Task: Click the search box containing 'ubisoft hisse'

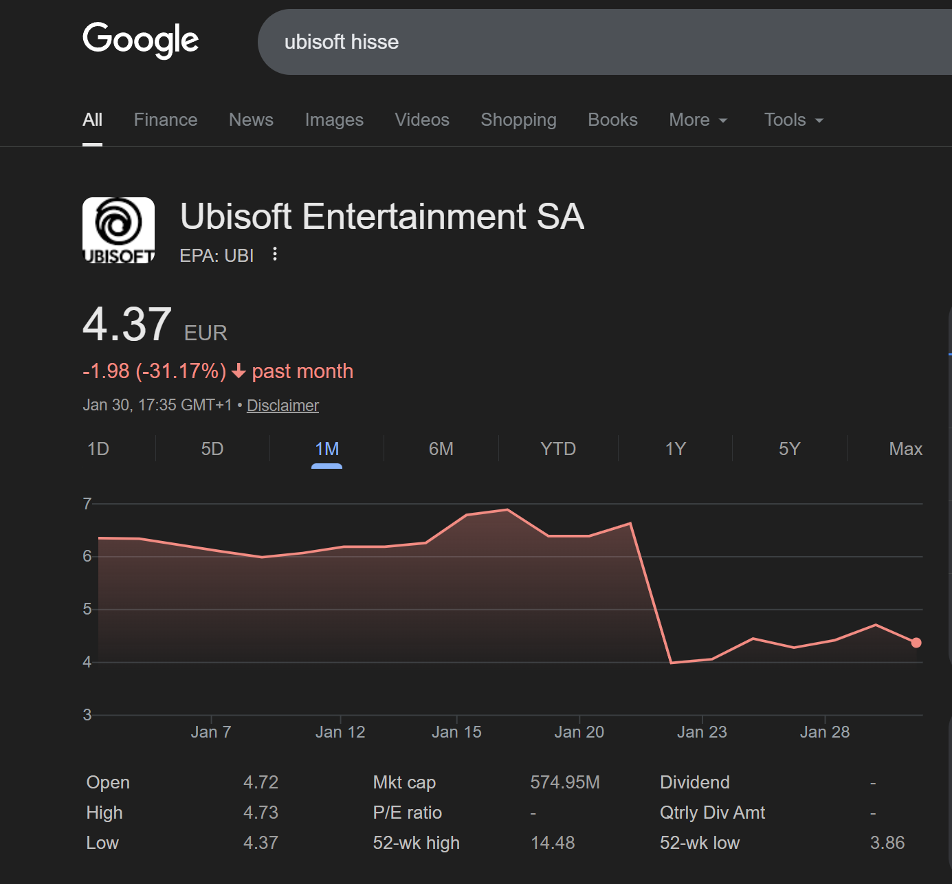Action: pos(605,42)
